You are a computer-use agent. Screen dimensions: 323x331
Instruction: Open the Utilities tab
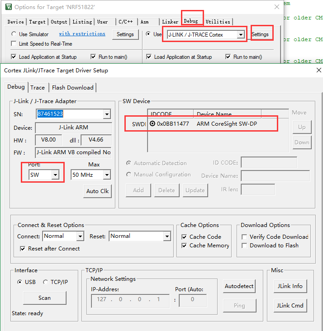click(218, 22)
